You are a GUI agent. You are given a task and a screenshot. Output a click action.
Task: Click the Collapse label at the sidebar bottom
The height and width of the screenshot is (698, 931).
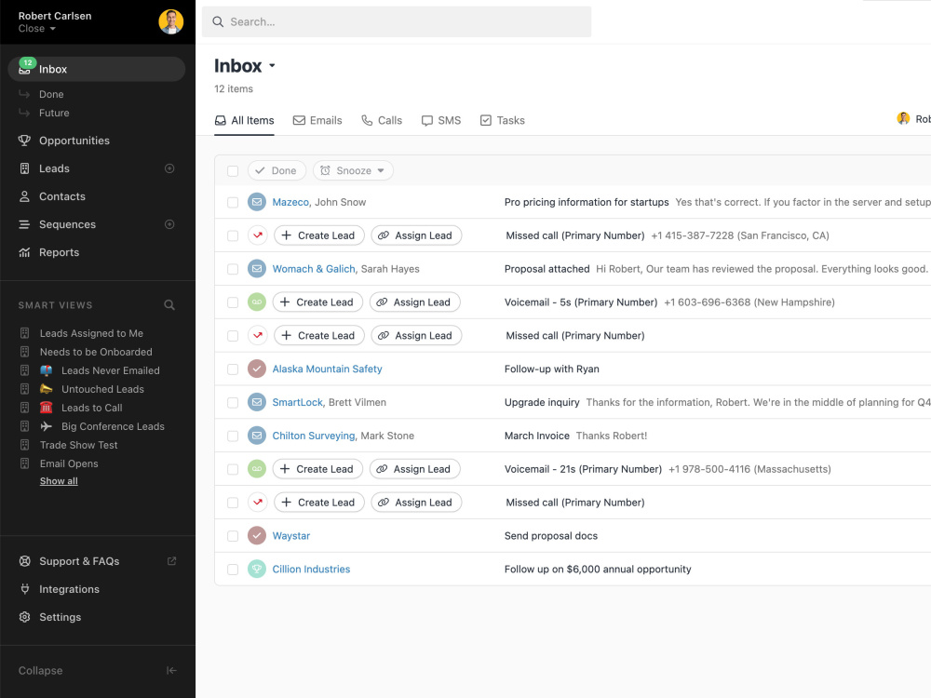[40, 671]
